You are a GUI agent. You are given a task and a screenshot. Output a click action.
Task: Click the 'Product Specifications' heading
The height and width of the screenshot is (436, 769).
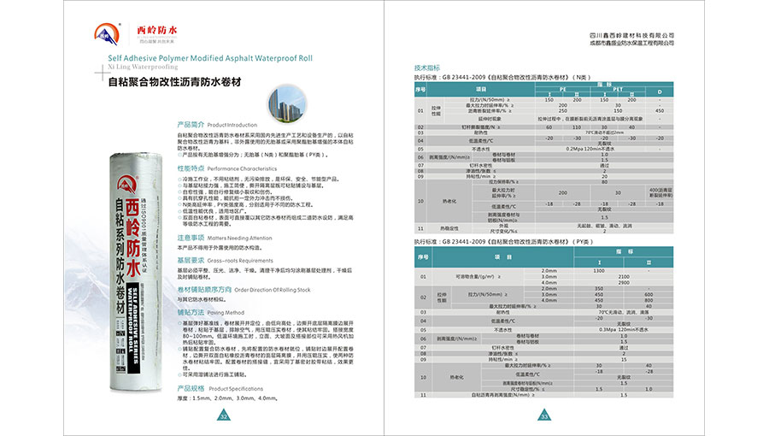pyautogui.click(x=236, y=388)
